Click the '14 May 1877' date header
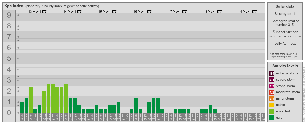 pos(73,12)
